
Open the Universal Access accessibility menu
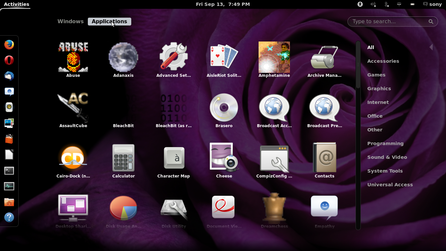click(x=360, y=4)
